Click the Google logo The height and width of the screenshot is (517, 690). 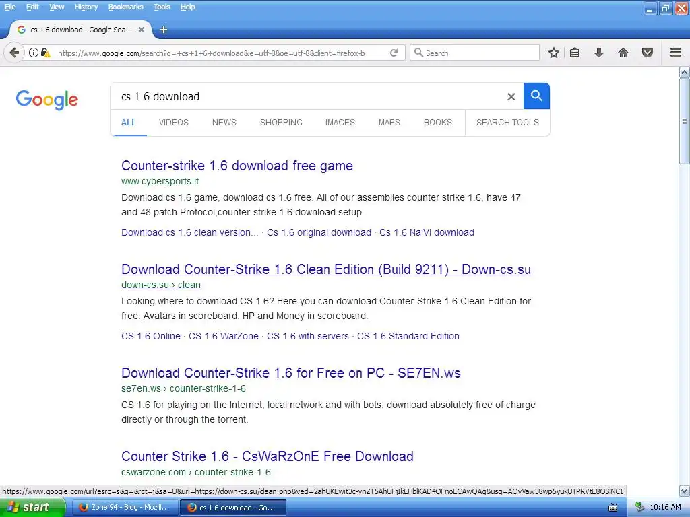pos(46,100)
